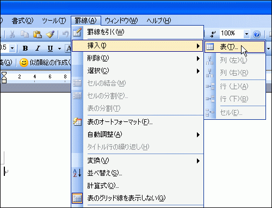
Task: Open the Help question mark icon
Action: click(x=257, y=34)
